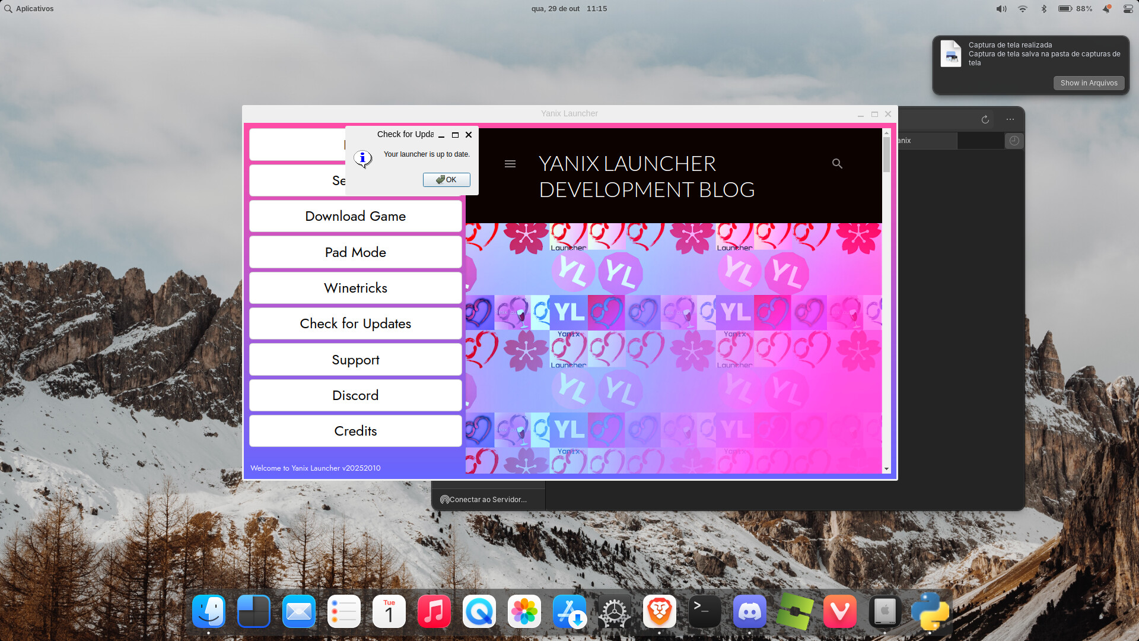
Task: Launch Brave browser from the dock
Action: (659, 611)
